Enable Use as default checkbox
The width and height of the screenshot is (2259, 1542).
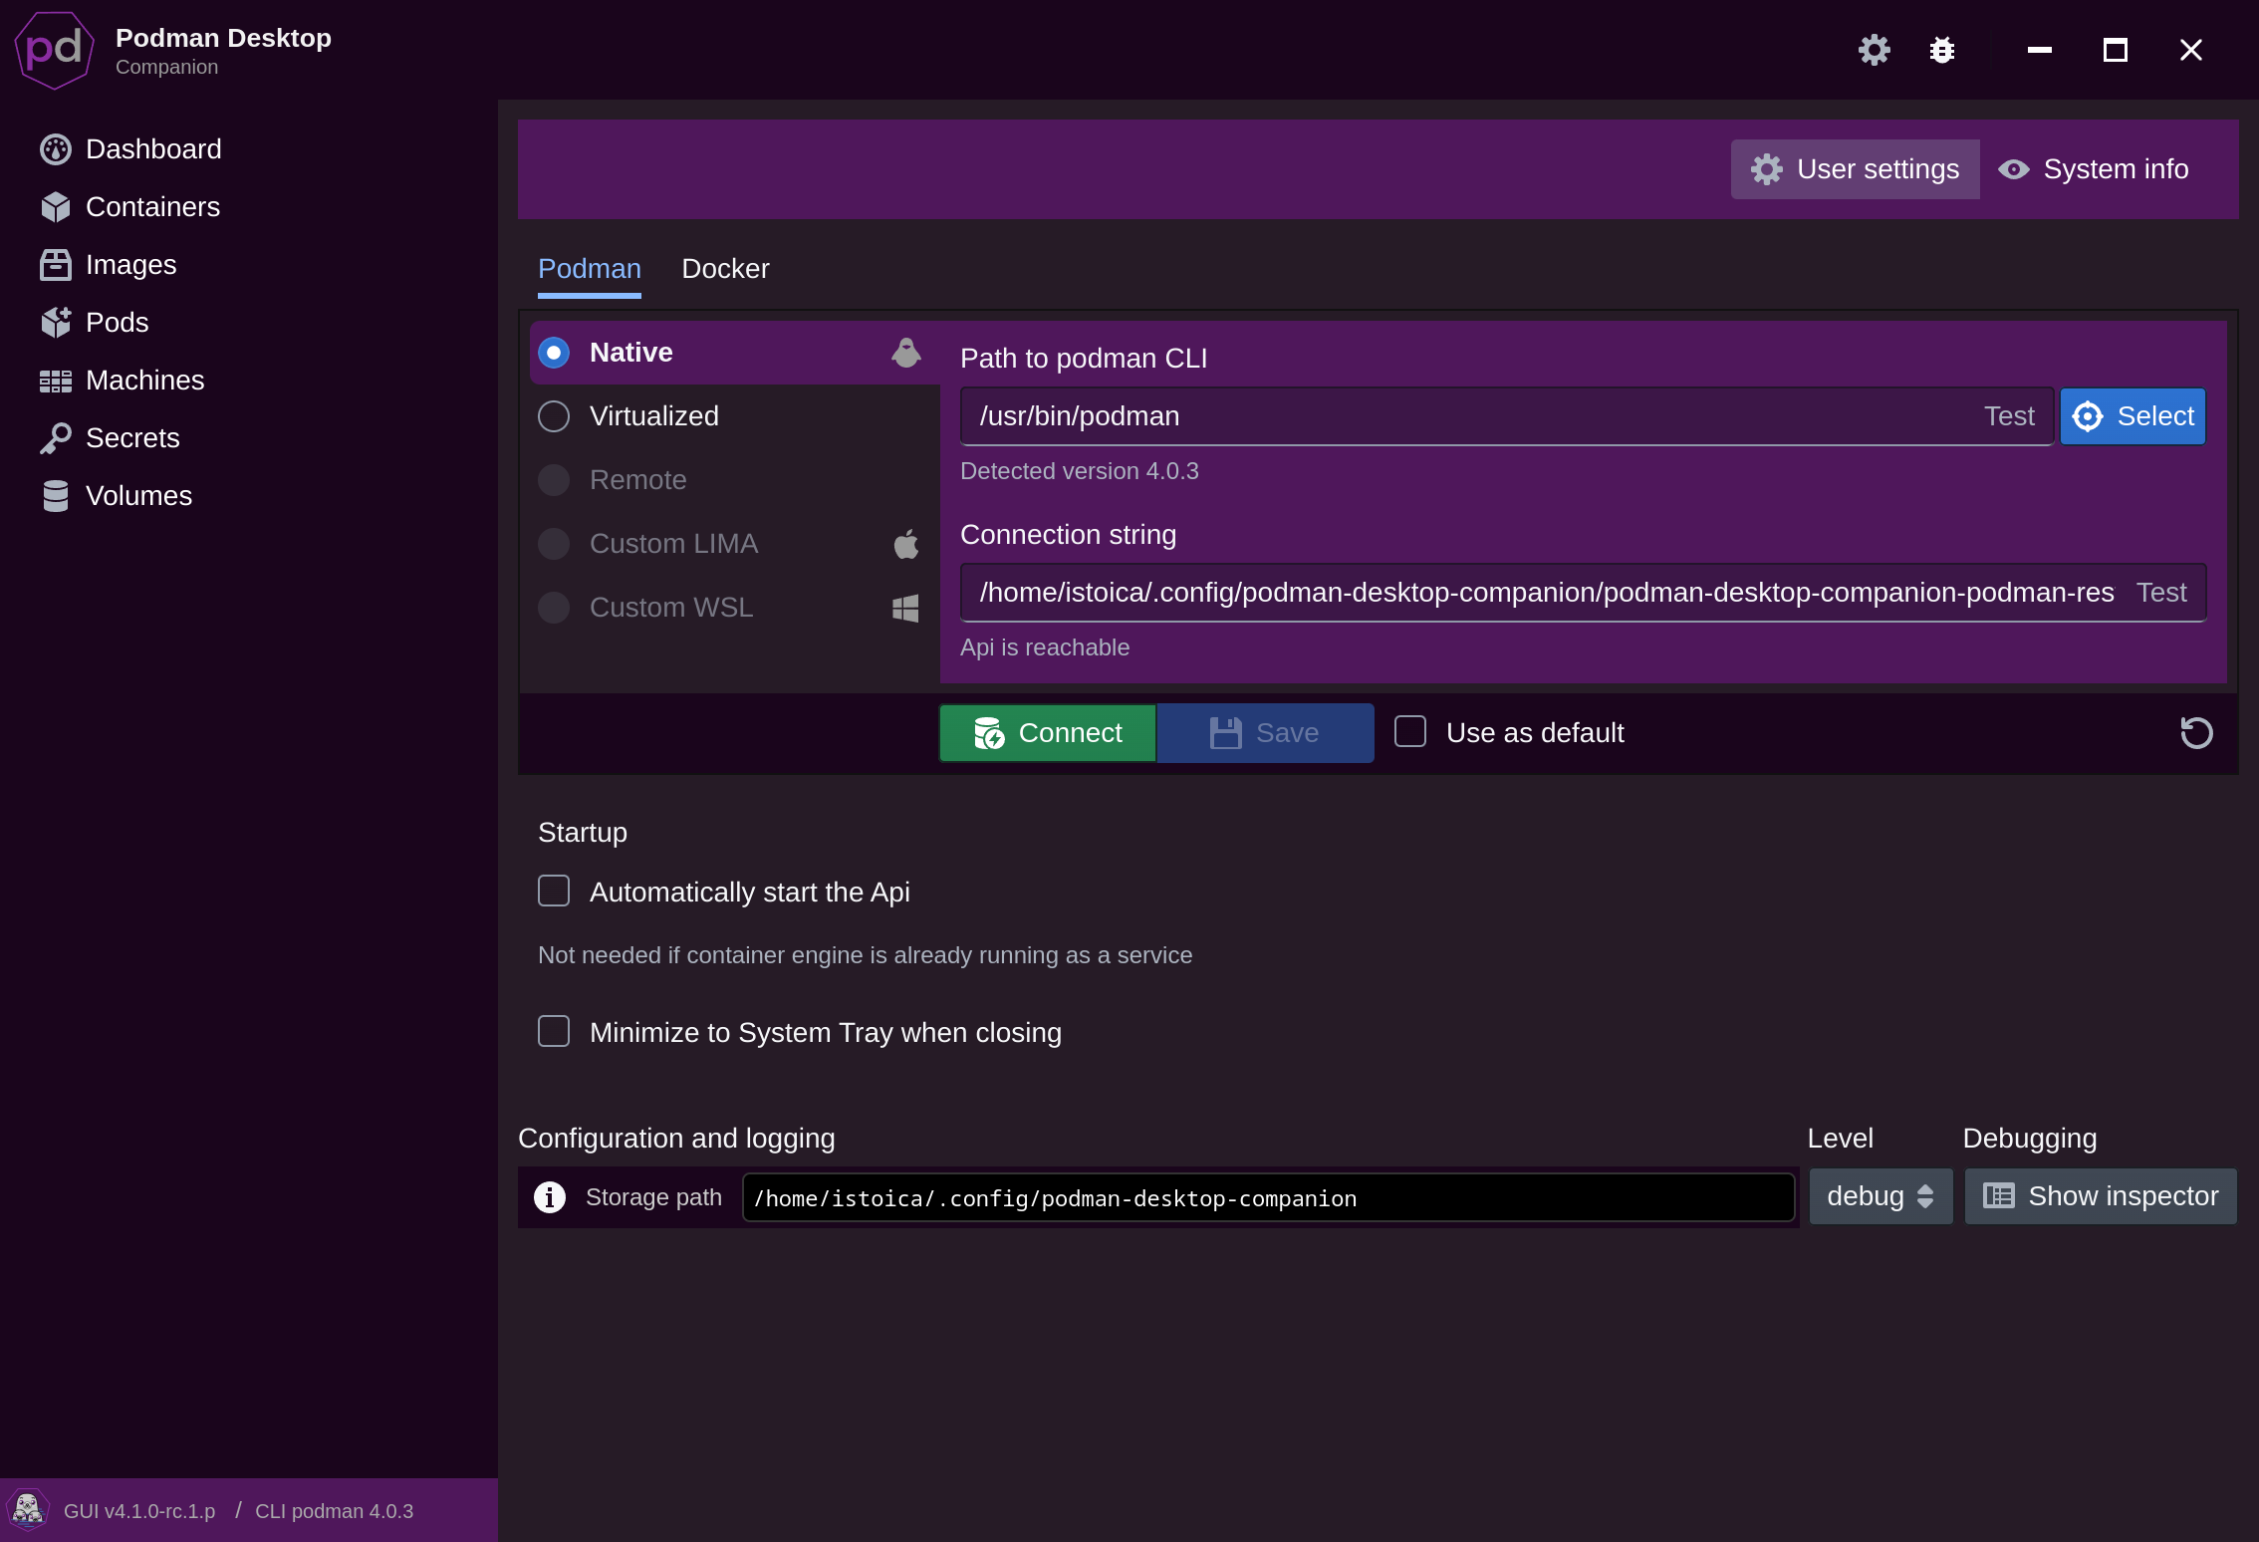1410,731
